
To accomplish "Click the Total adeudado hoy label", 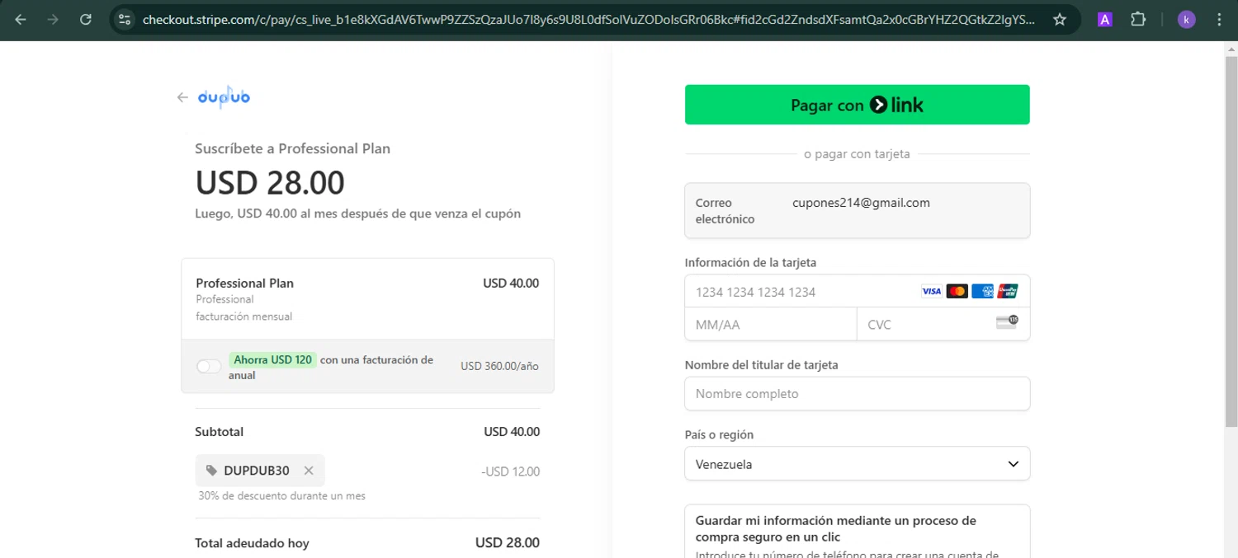I will (x=252, y=543).
